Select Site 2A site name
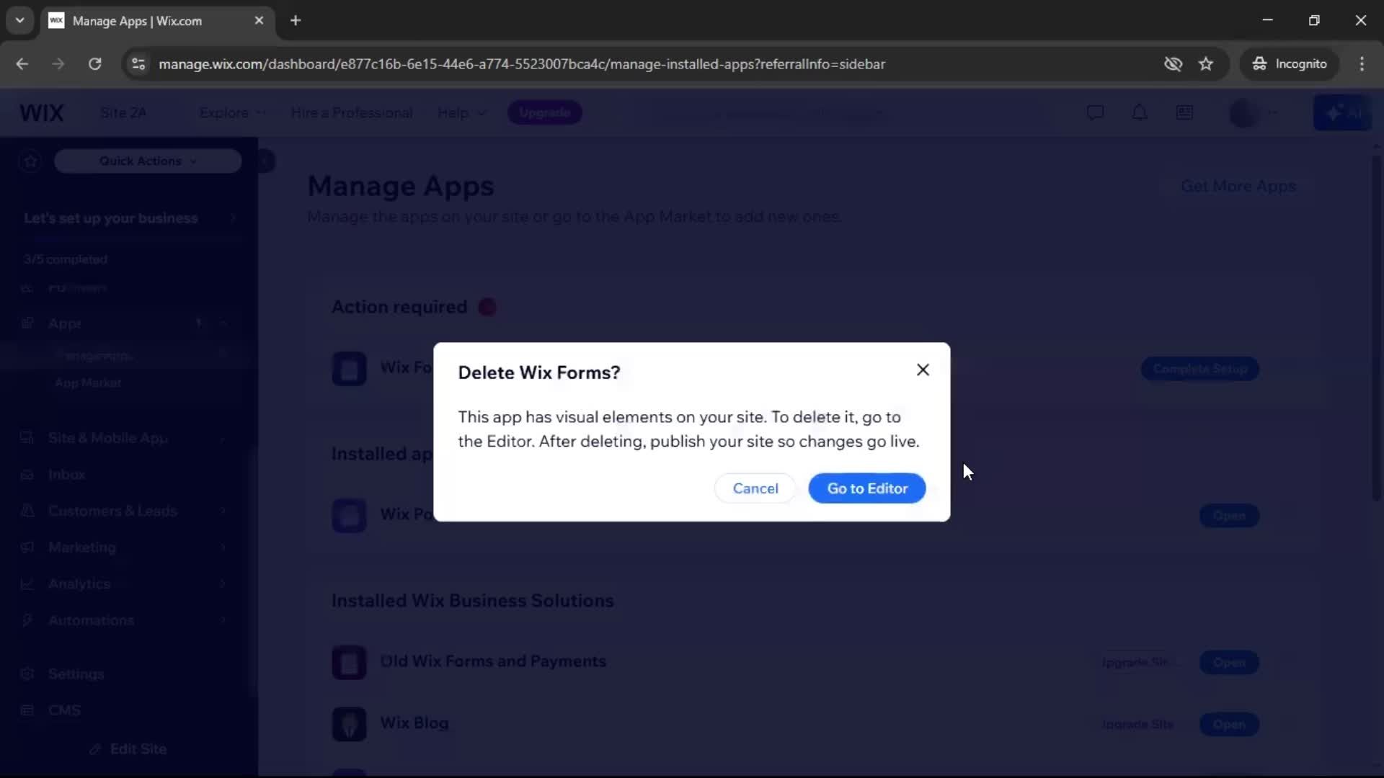Viewport: 1384px width, 778px height. click(x=123, y=113)
